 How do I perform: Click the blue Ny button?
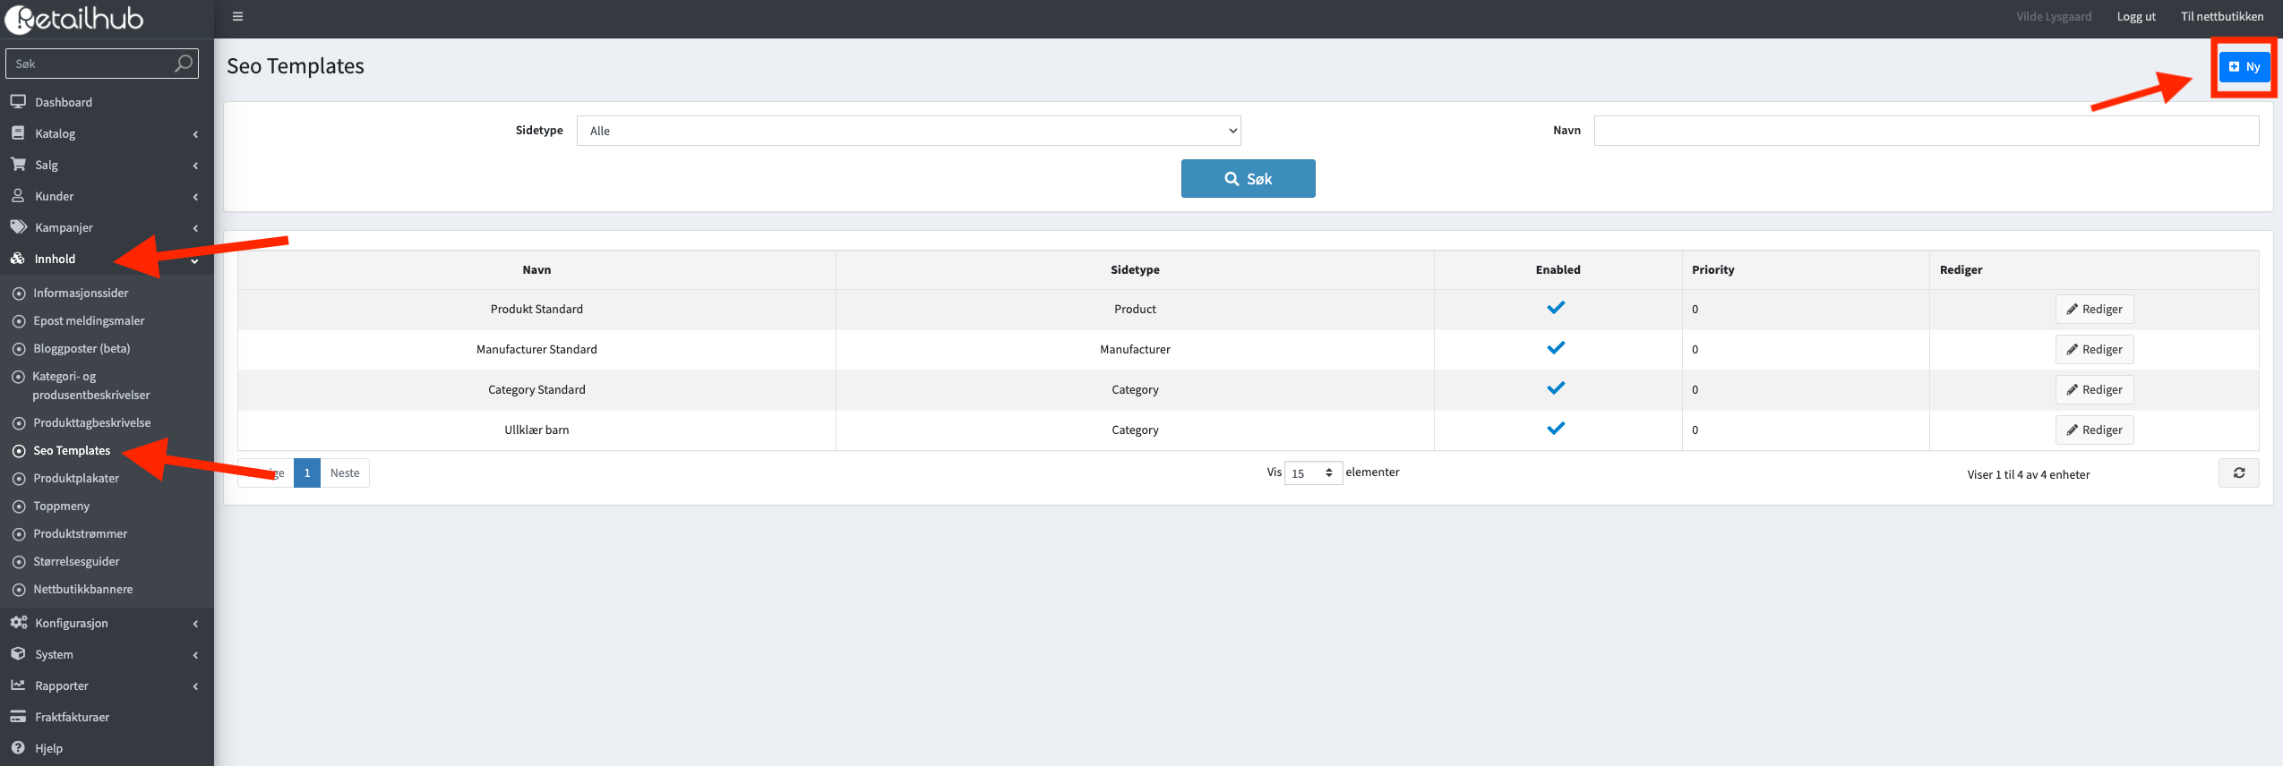click(x=2244, y=66)
